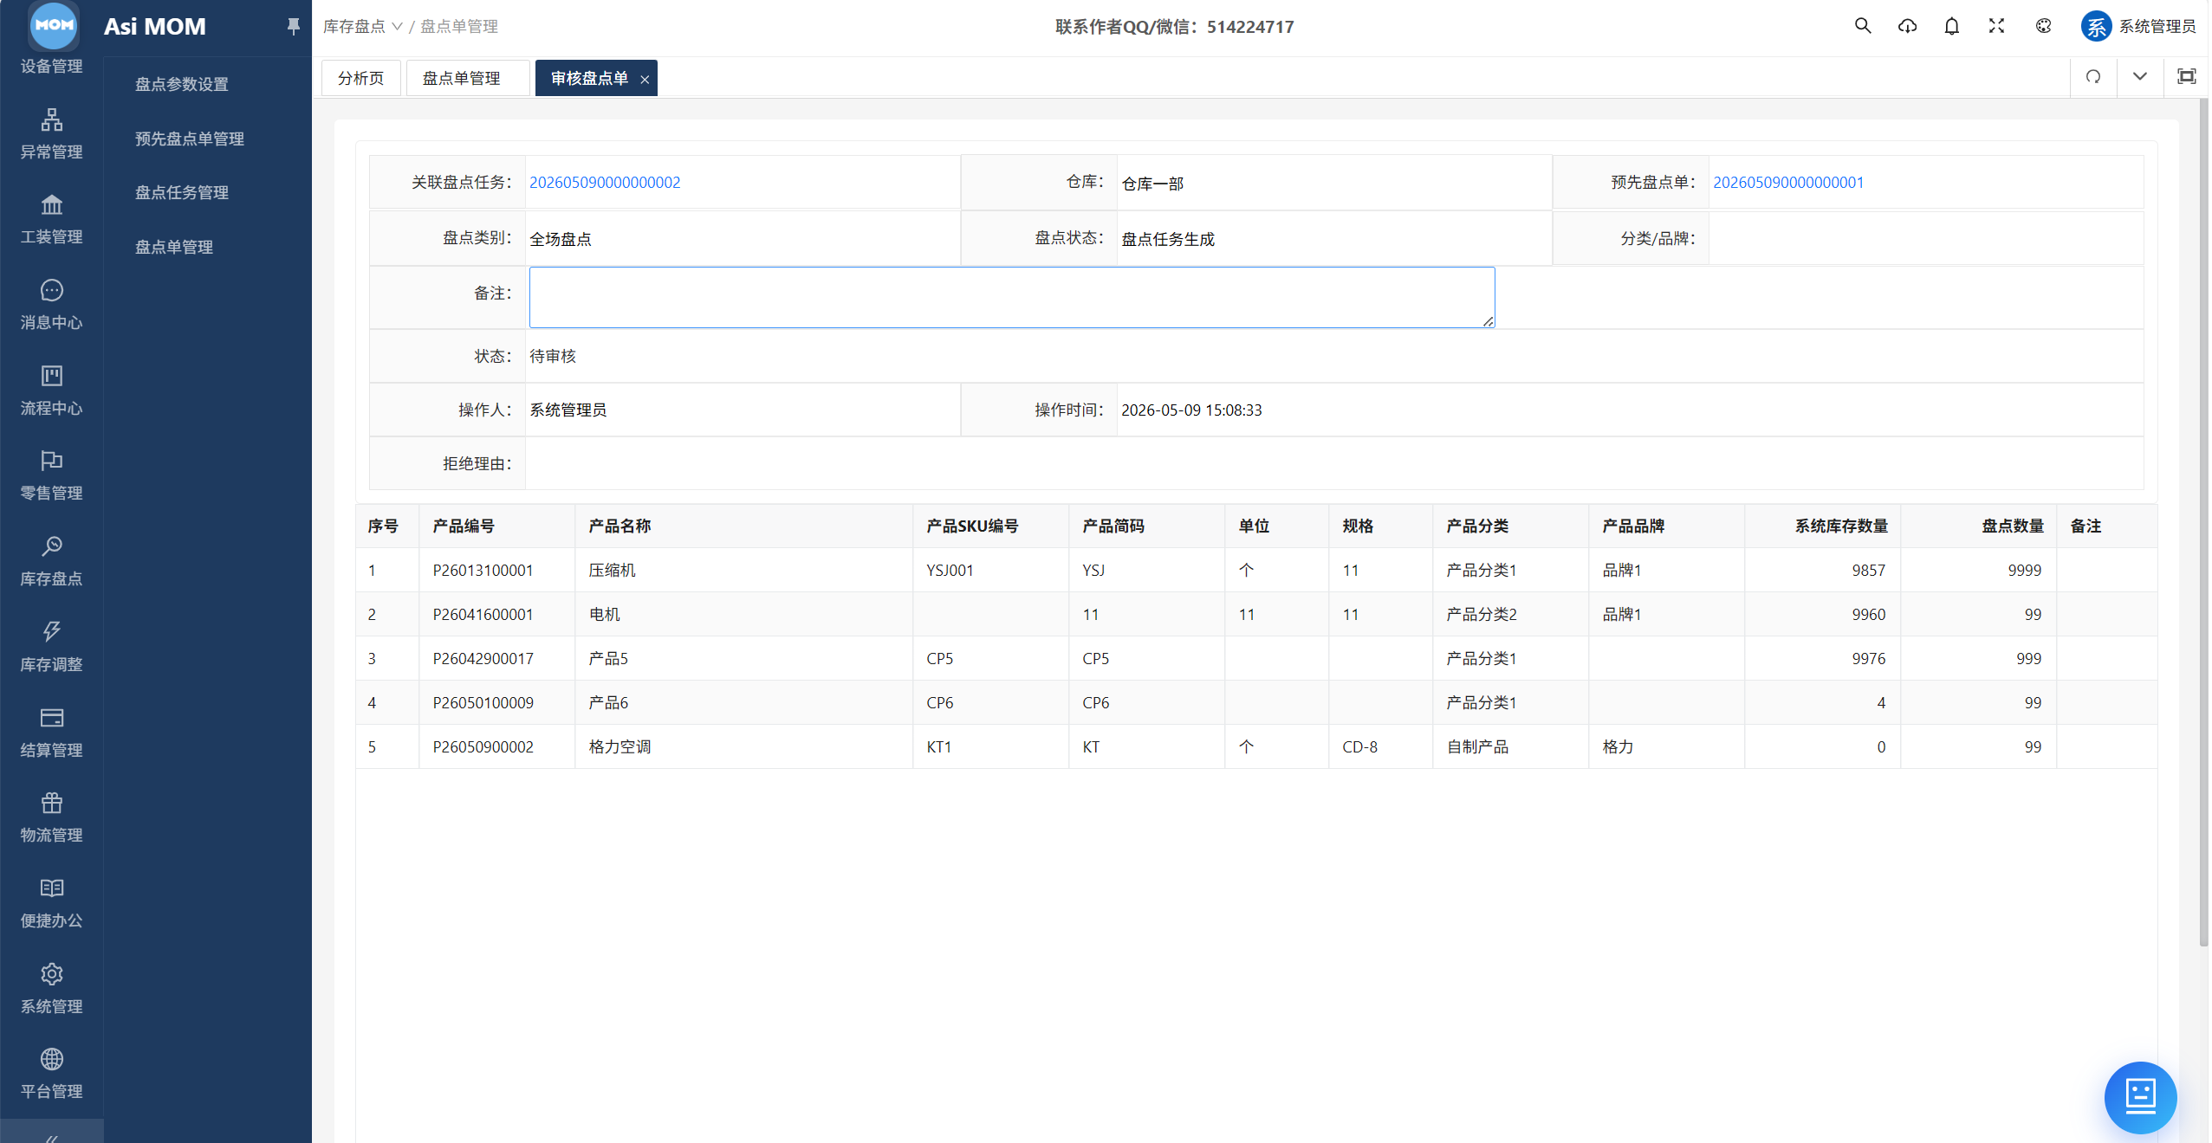Image resolution: width=2212 pixels, height=1143 pixels.
Task: Open the notification bell
Action: point(1951,26)
